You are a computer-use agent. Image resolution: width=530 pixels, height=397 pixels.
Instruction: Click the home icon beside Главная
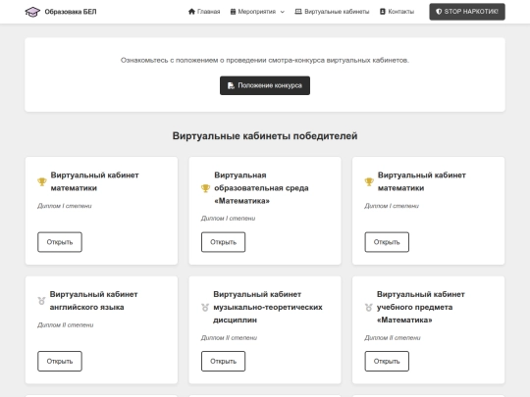(191, 12)
